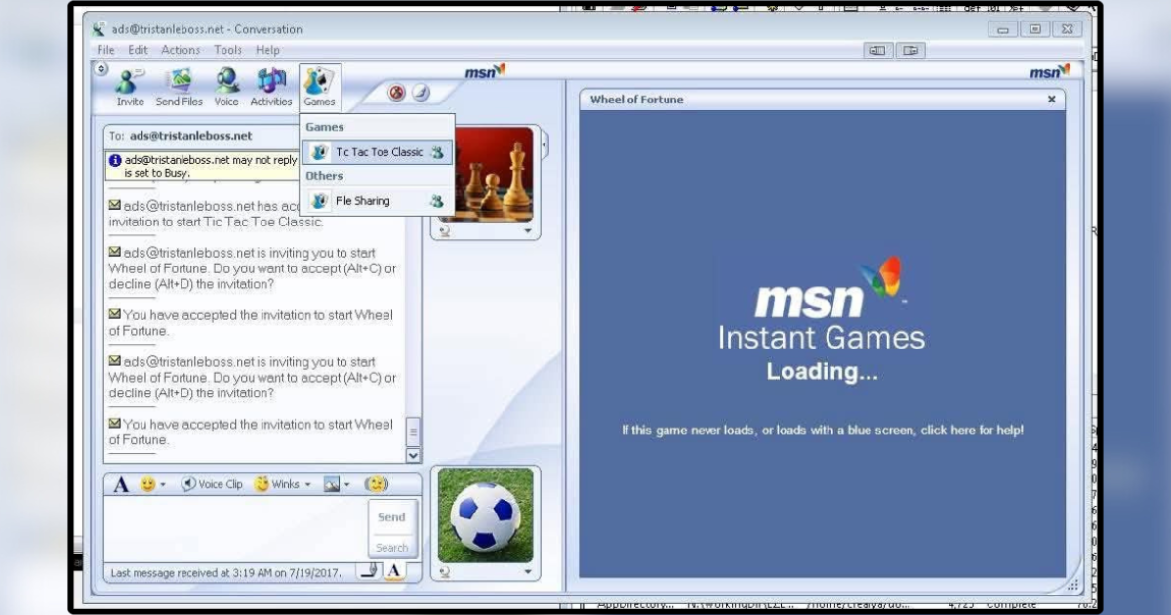
Task: Click the Send button
Action: 391,516
